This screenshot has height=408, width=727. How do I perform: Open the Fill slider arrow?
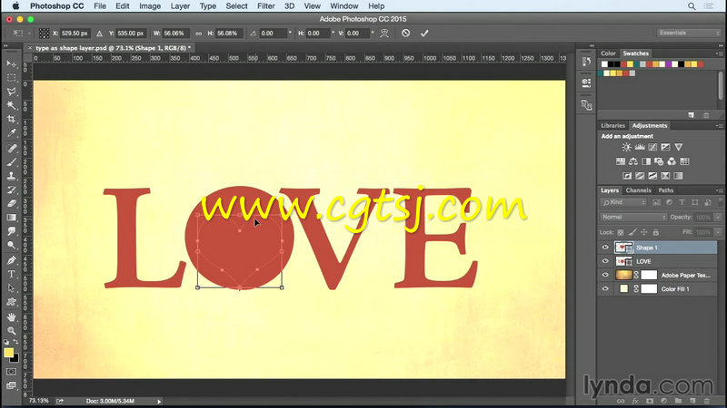click(x=718, y=232)
